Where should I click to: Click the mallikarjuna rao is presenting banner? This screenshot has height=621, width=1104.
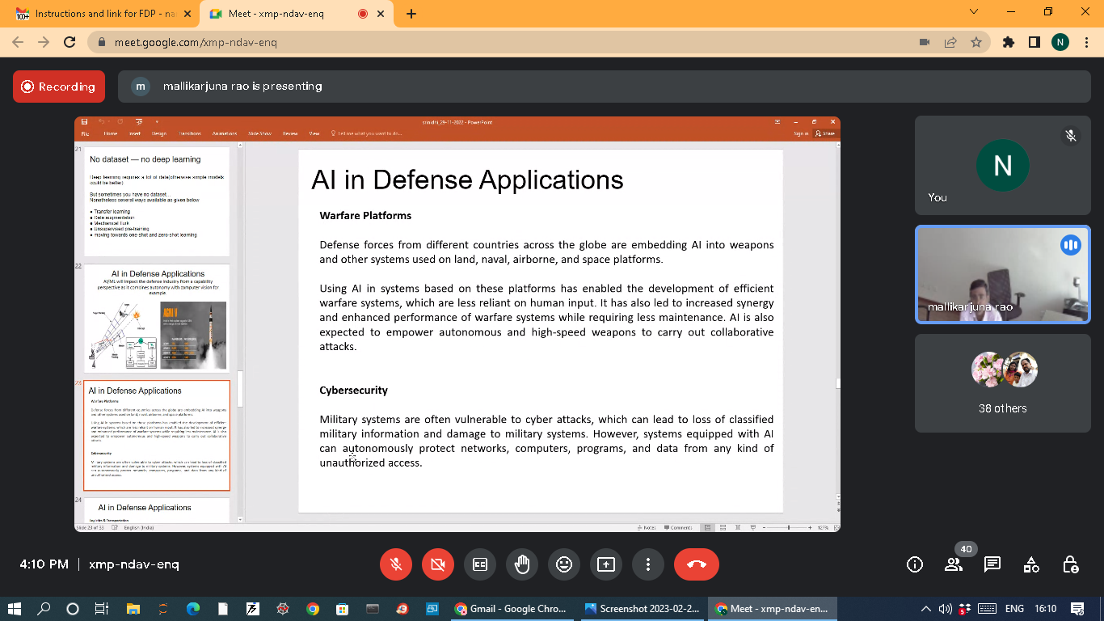[x=603, y=87]
